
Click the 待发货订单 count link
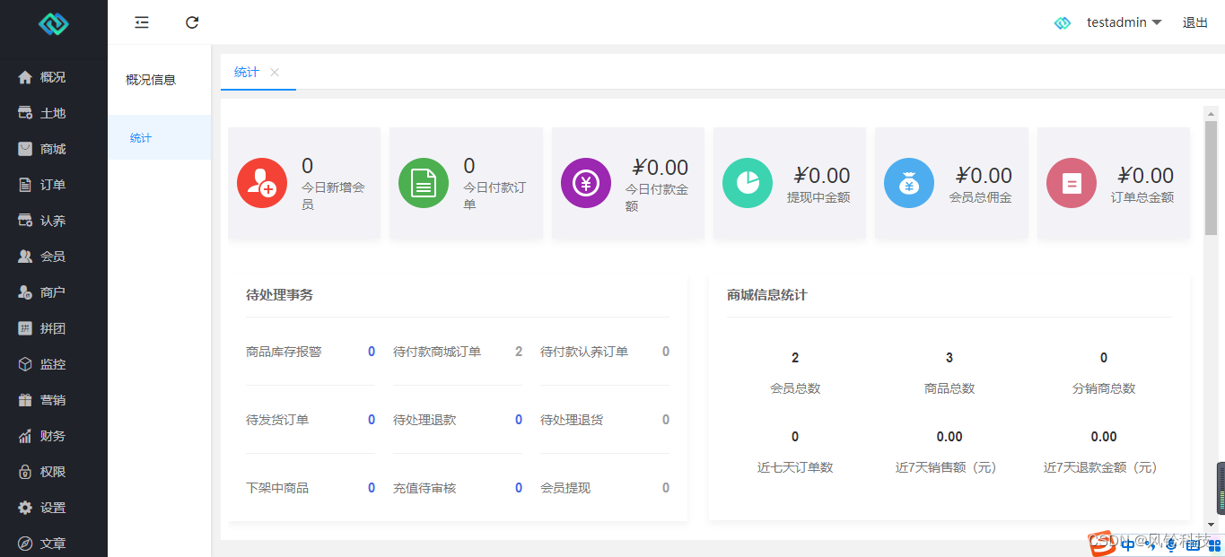(x=372, y=420)
